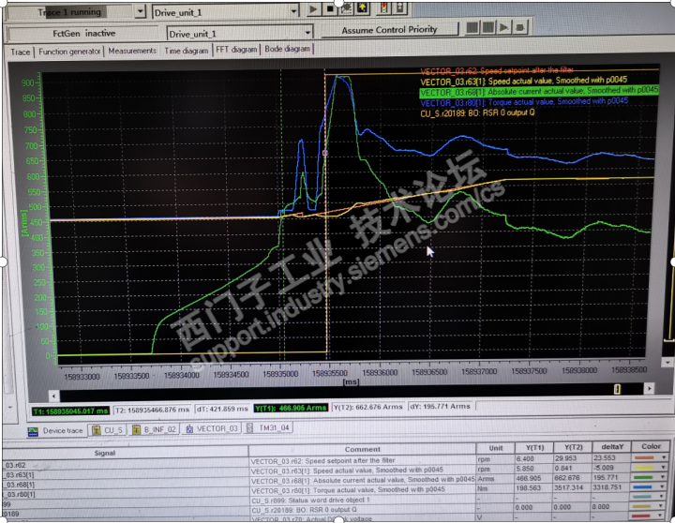675x523 pixels.
Task: Select the comment cell for r62 speed setpoint
Action: pyautogui.click(x=363, y=460)
